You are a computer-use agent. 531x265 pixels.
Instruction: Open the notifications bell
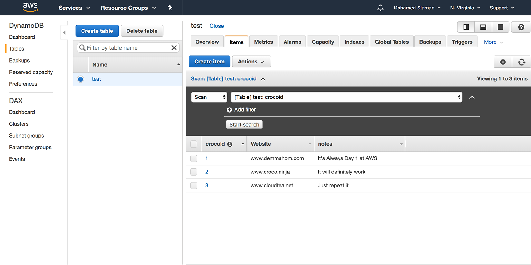(380, 8)
